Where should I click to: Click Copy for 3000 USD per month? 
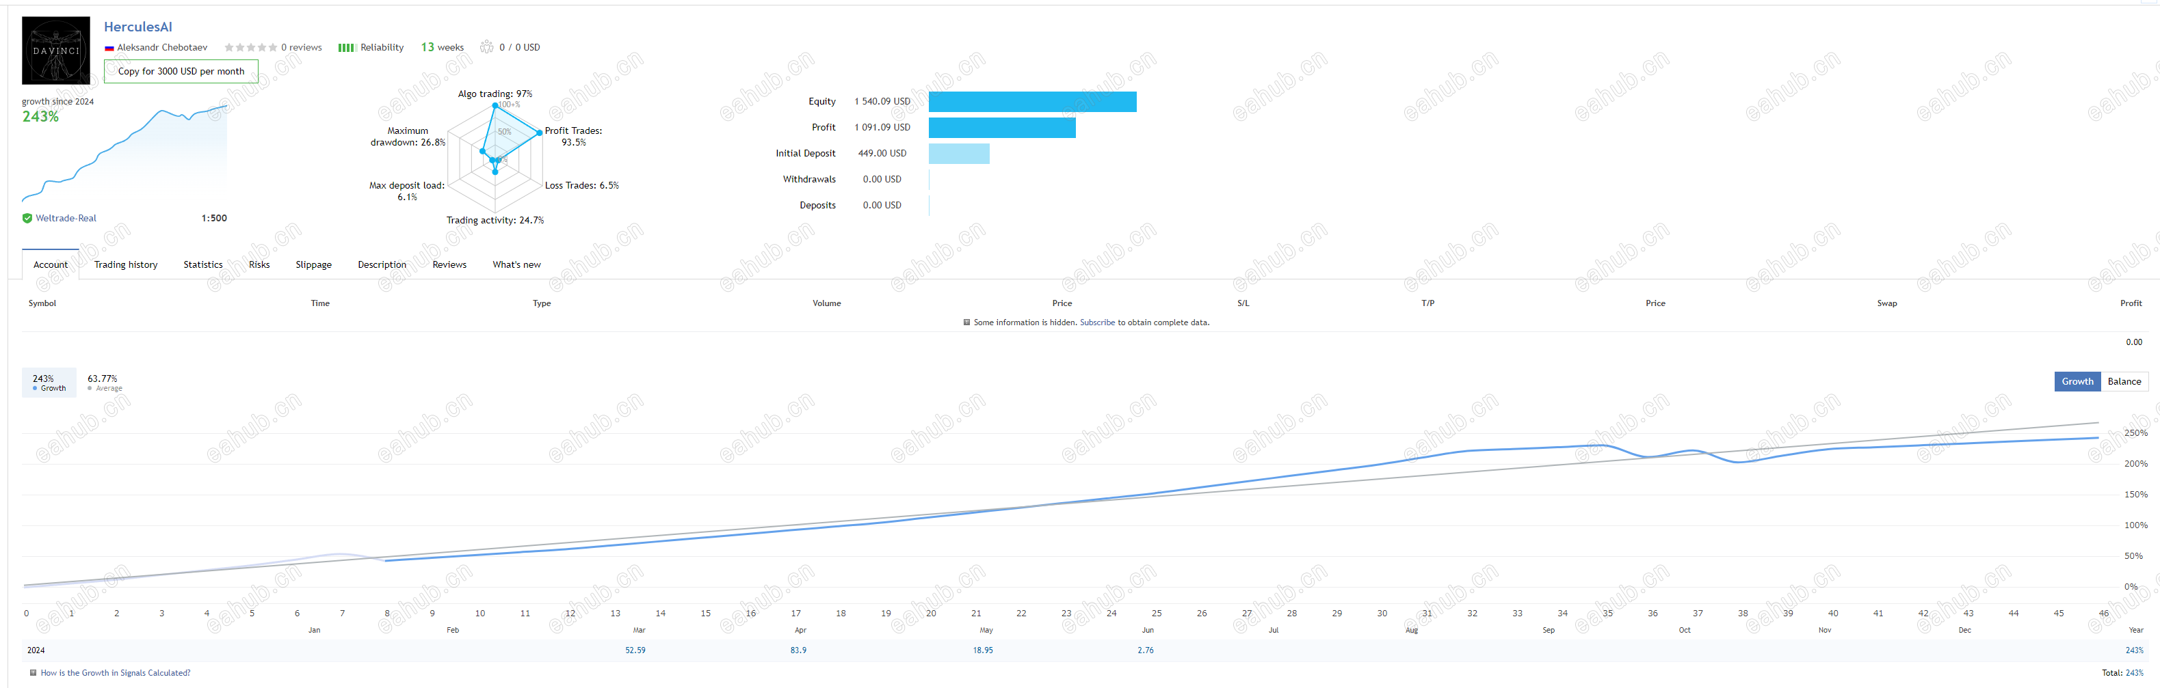[x=181, y=71]
